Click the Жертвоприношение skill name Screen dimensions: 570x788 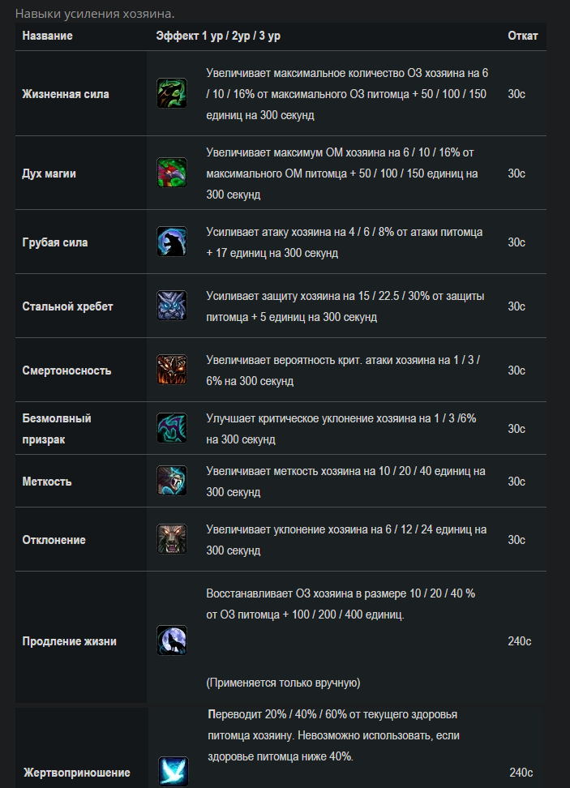pyautogui.click(x=77, y=773)
